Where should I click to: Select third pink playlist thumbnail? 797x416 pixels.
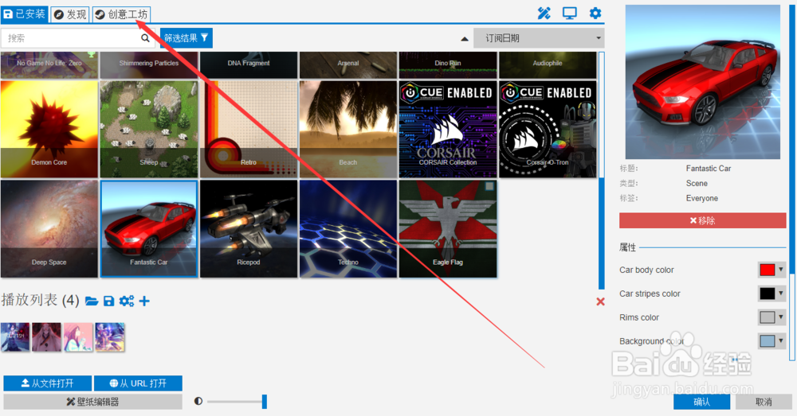click(x=78, y=337)
